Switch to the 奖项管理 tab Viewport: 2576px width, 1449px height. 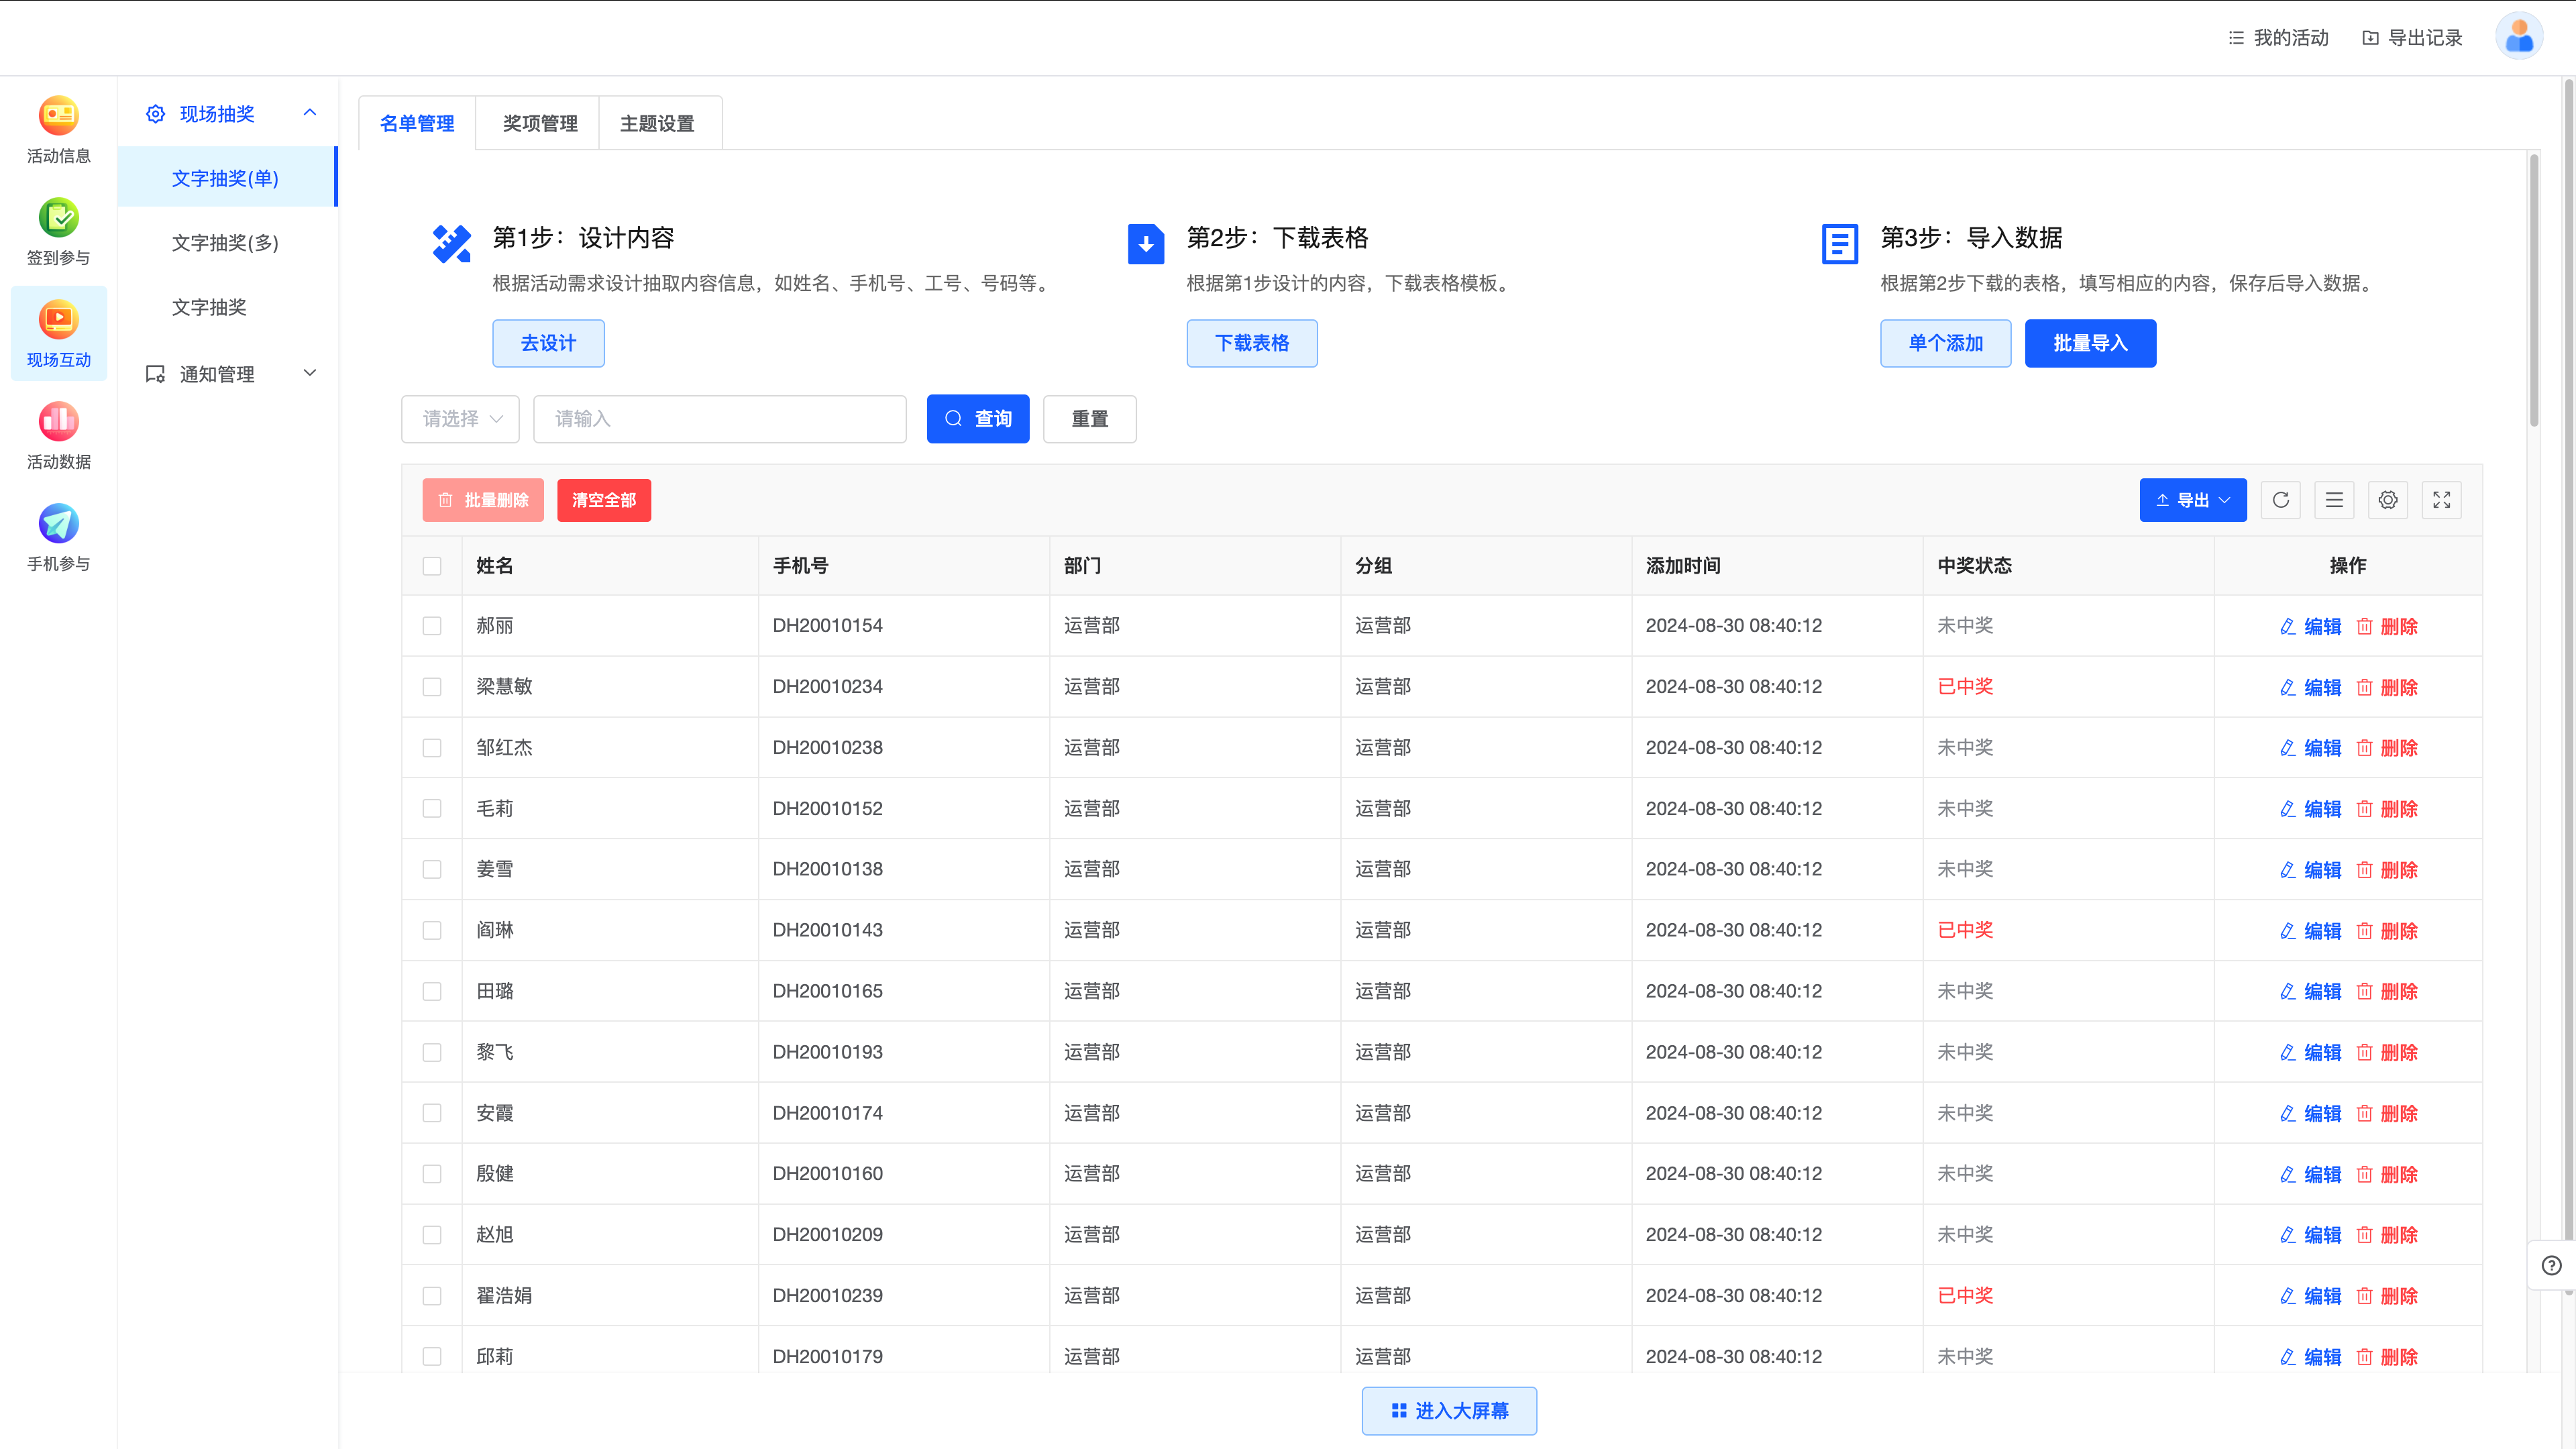[x=539, y=123]
